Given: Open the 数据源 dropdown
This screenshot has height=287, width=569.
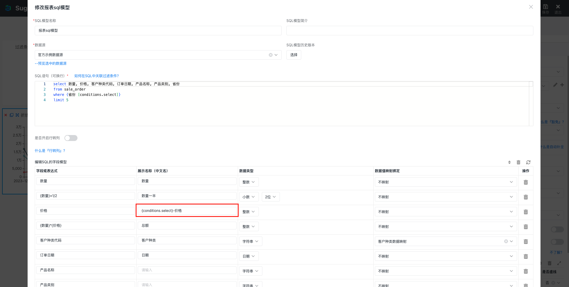Looking at the screenshot, I should 158,55.
